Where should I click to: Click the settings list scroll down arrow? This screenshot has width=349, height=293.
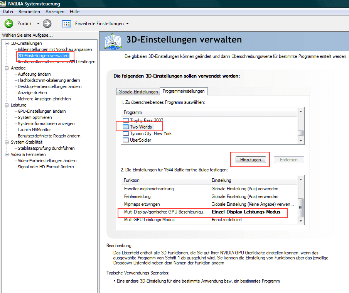point(301,221)
